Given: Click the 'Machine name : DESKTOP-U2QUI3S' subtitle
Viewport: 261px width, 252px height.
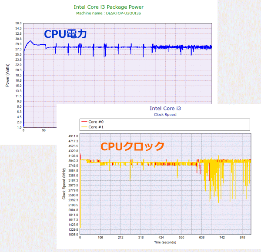Looking at the screenshot, I should coord(108,13).
